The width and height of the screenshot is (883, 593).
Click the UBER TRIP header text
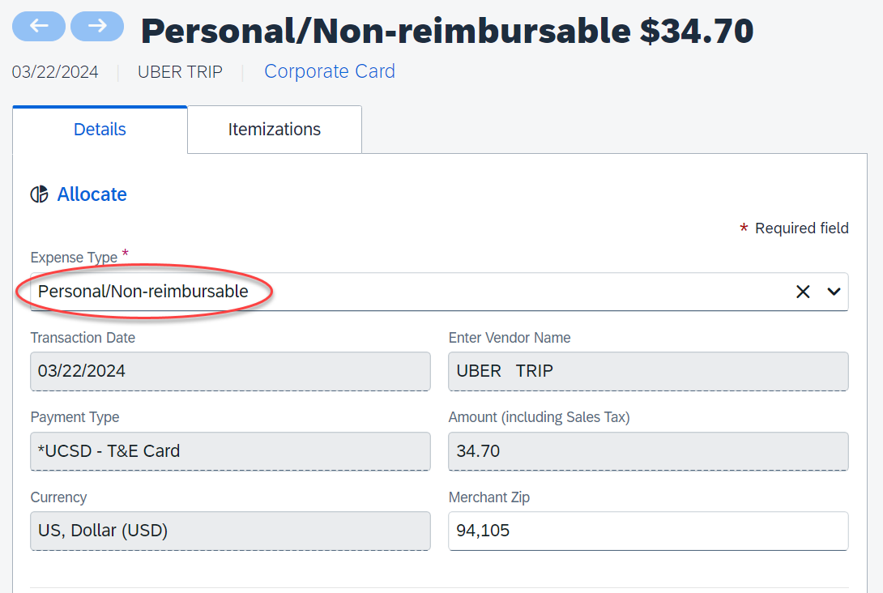point(180,72)
